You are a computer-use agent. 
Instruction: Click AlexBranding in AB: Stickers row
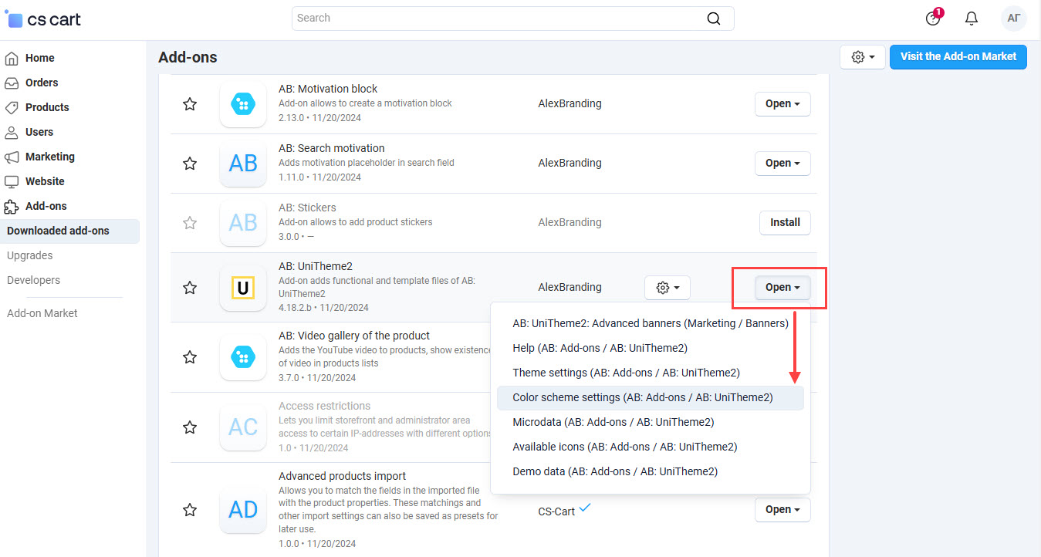pos(570,222)
